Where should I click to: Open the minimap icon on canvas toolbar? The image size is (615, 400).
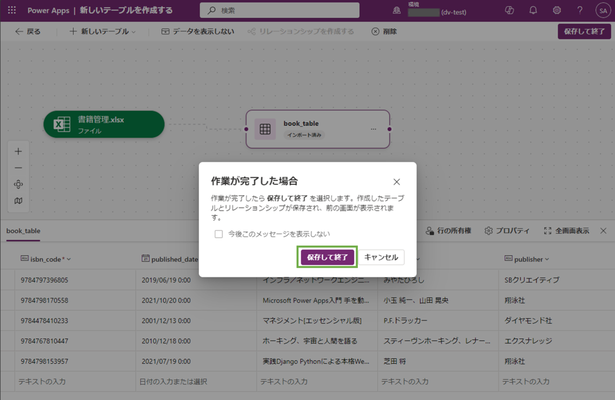18,201
